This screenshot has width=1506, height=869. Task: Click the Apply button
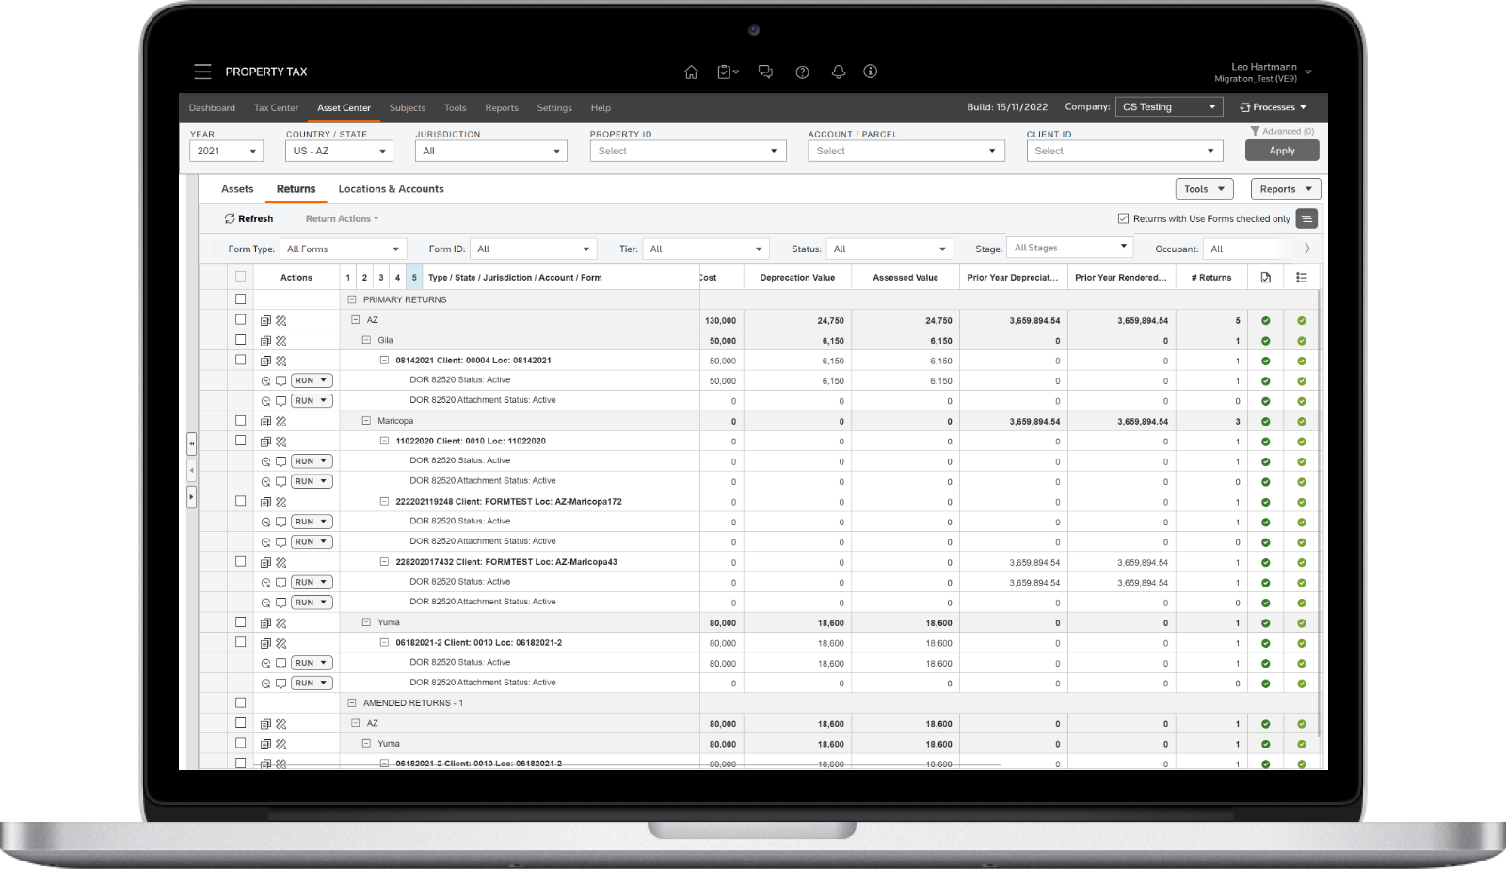point(1282,150)
